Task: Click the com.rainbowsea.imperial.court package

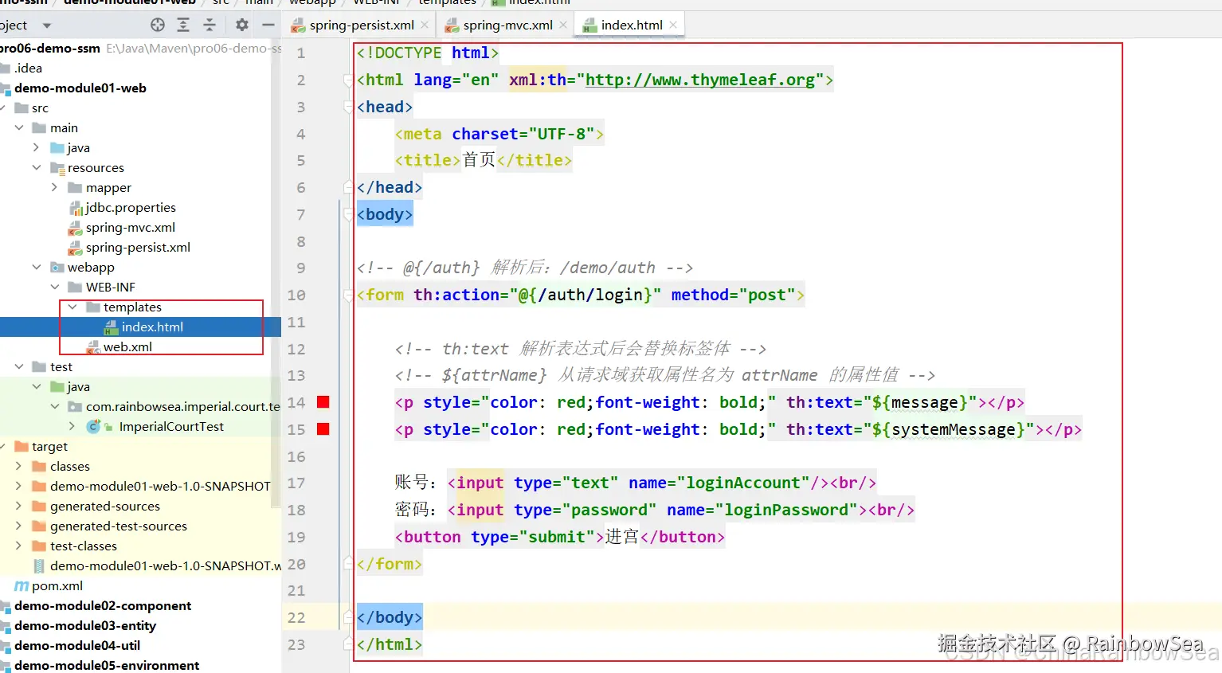Action: [183, 406]
